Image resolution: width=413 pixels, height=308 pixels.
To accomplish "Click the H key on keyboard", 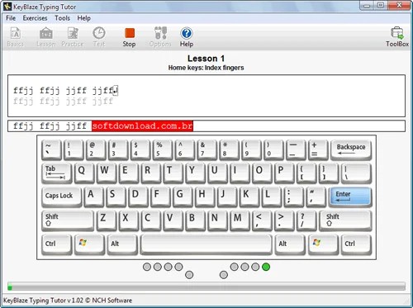I will (205, 197).
